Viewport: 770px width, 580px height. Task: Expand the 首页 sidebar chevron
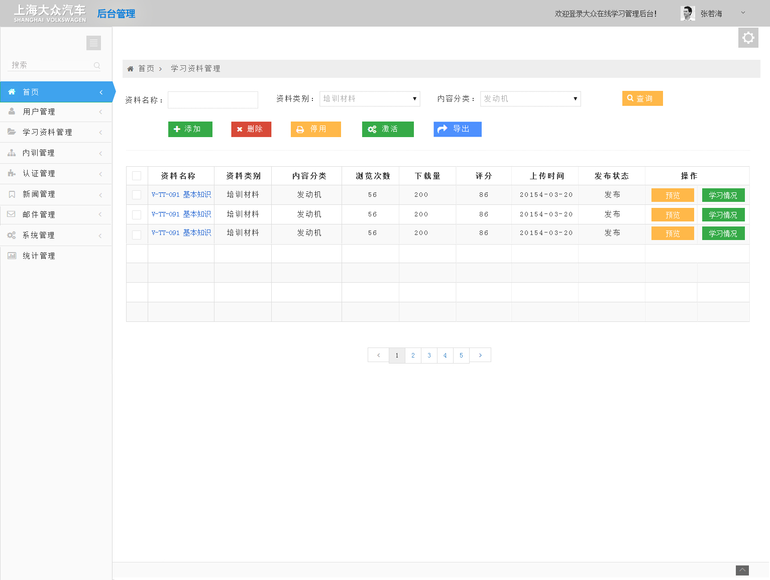(101, 92)
